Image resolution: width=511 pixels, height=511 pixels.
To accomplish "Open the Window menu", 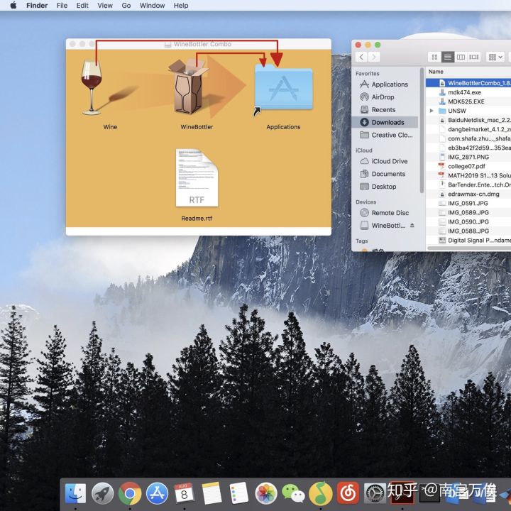I will pyautogui.click(x=152, y=6).
